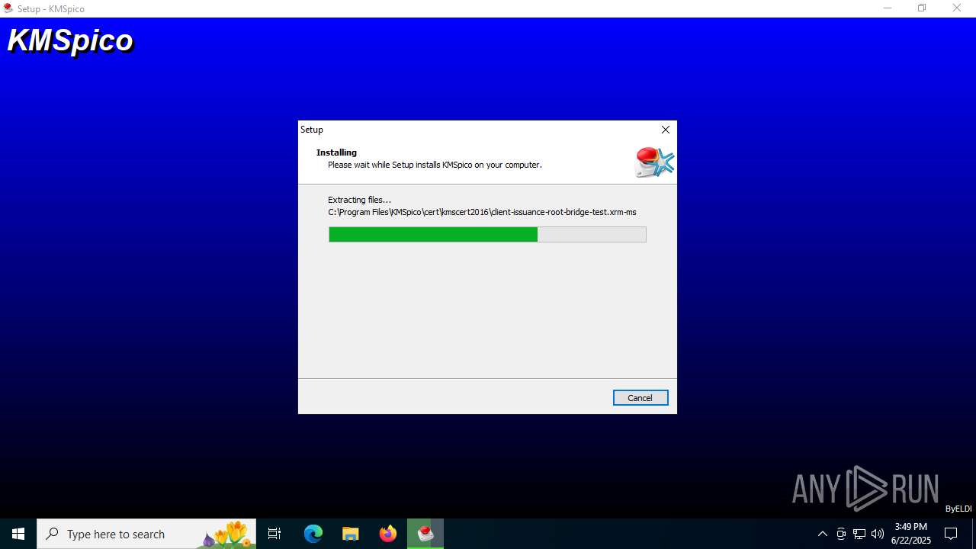This screenshot has width=976, height=549.
Task: Click the 'Installing' heading
Action: [336, 152]
